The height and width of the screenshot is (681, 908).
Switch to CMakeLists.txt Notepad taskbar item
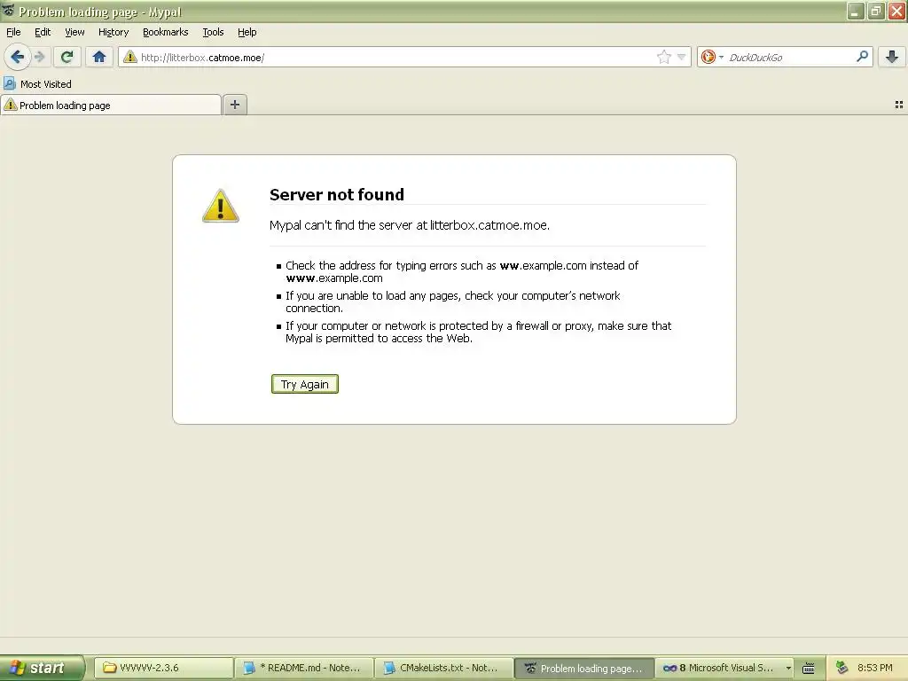coord(444,668)
